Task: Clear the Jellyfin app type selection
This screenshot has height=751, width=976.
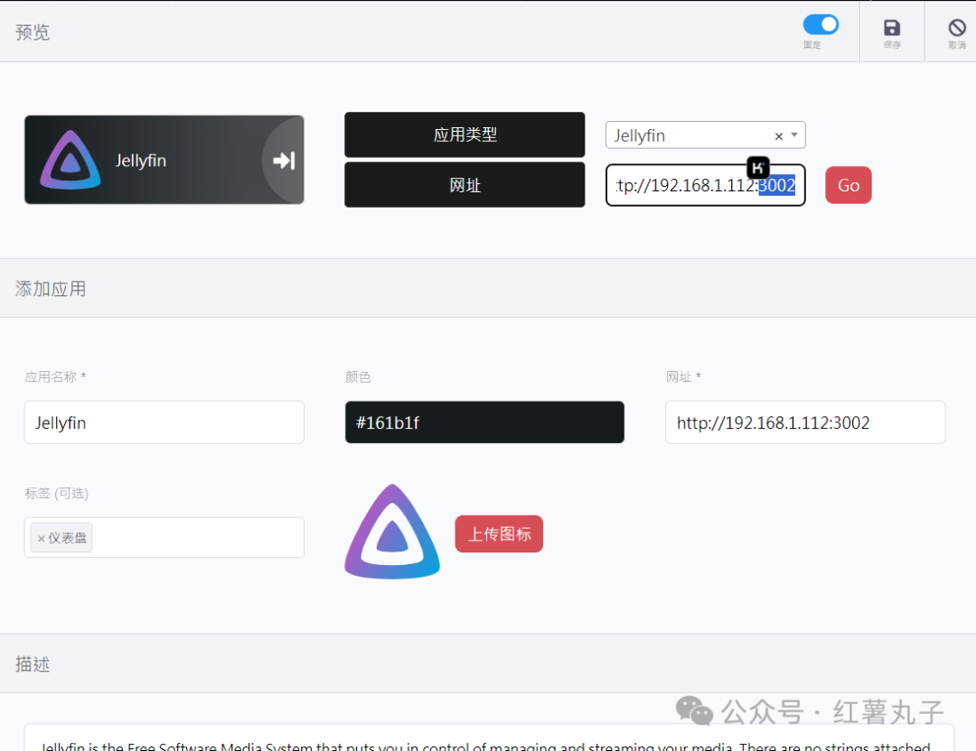Action: (x=778, y=136)
